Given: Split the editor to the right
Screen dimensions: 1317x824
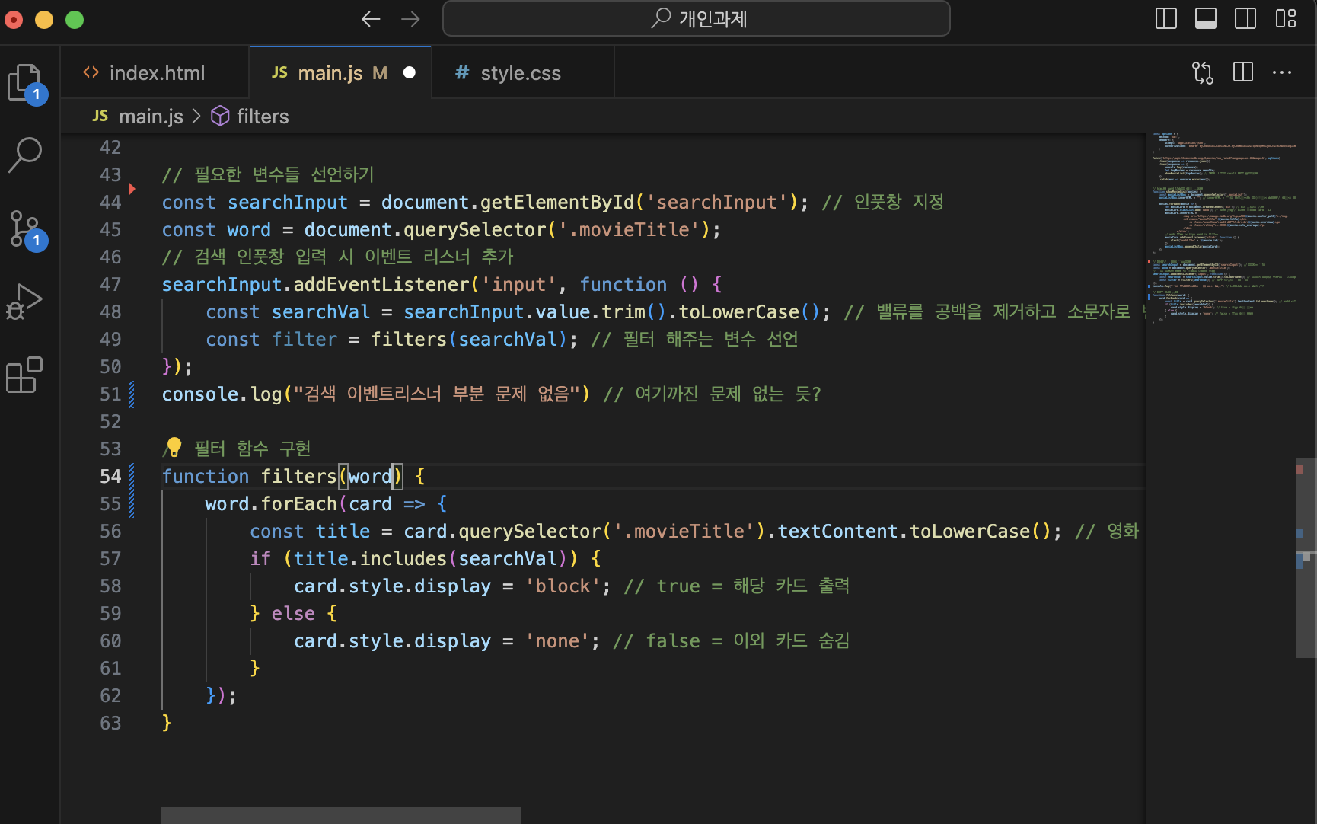Looking at the screenshot, I should point(1243,72).
